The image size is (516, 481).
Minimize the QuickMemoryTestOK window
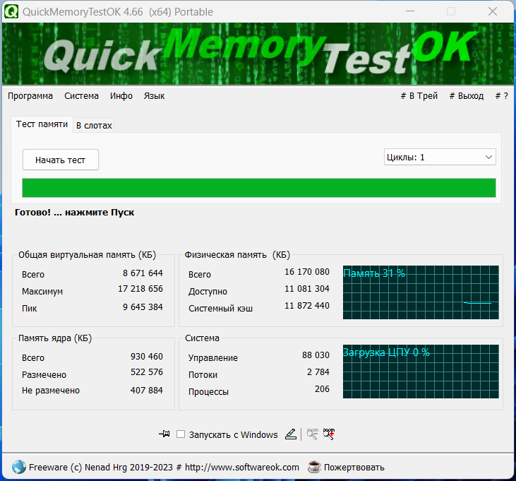point(410,11)
